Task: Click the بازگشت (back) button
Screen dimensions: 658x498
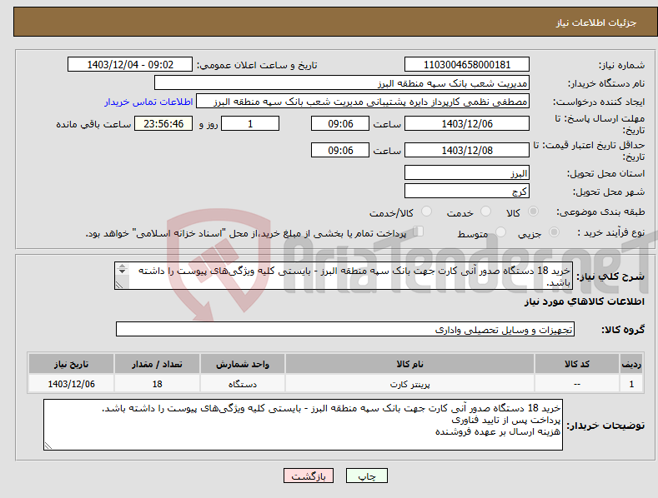Action: [x=309, y=476]
